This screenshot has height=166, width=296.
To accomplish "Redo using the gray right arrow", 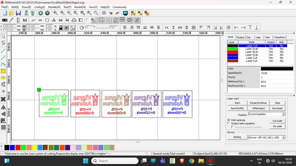I will coord(47,13).
